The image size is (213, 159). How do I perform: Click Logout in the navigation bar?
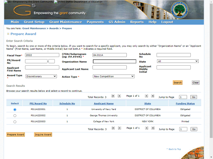pos(167,22)
